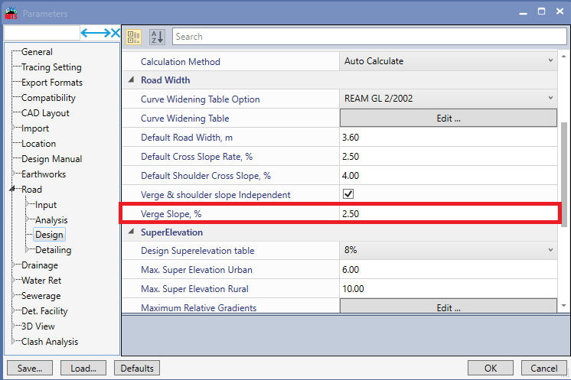Click the property grid scrollbar thumb
This screenshot has width=571, height=380.
pos(563,174)
